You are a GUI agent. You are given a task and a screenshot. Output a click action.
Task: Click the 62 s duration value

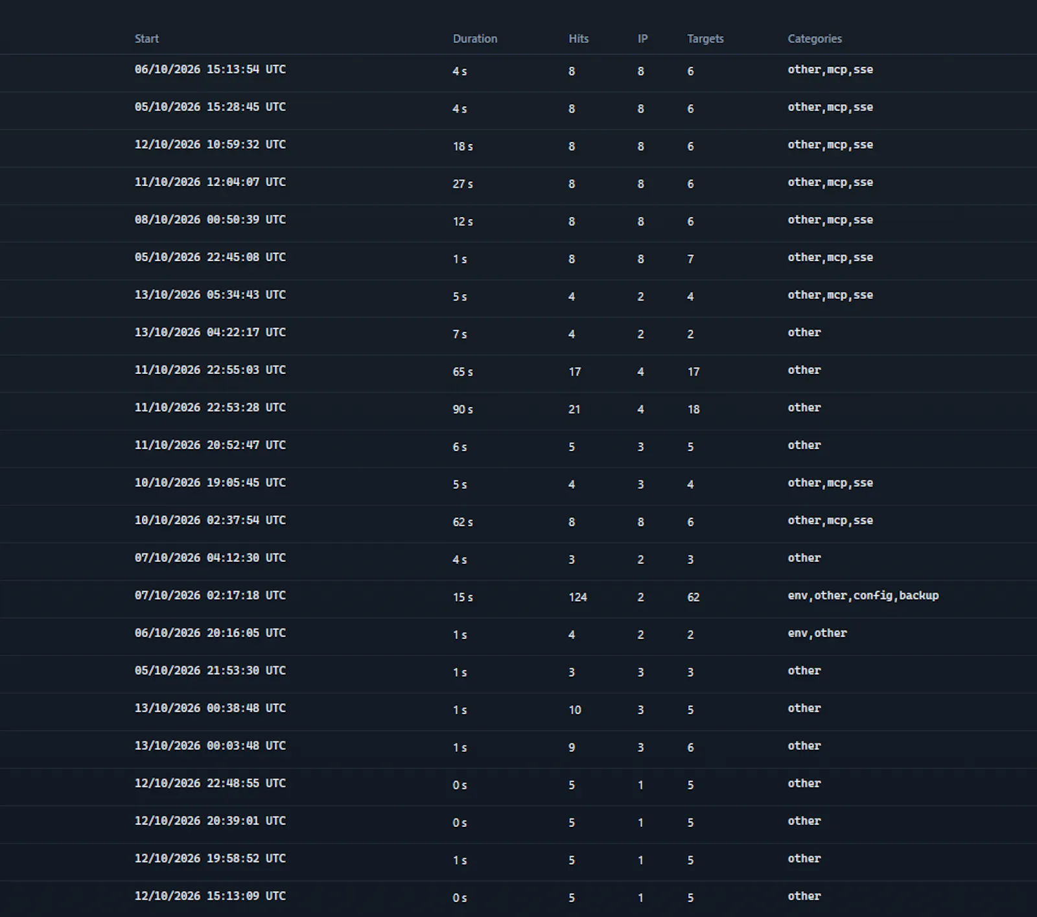click(463, 522)
